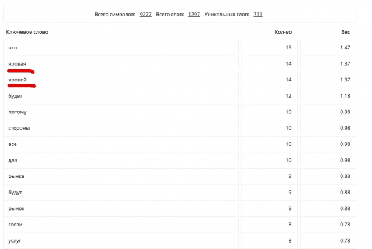Click the total characters count 9277
Screen dimensions: 372x249
(145, 14)
